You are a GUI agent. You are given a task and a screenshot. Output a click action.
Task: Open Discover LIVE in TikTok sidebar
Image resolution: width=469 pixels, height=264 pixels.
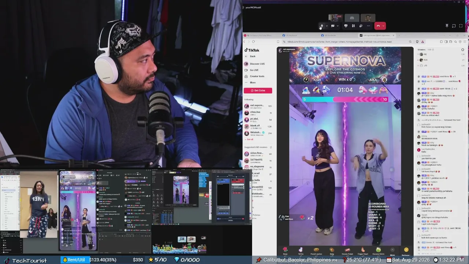point(255,64)
